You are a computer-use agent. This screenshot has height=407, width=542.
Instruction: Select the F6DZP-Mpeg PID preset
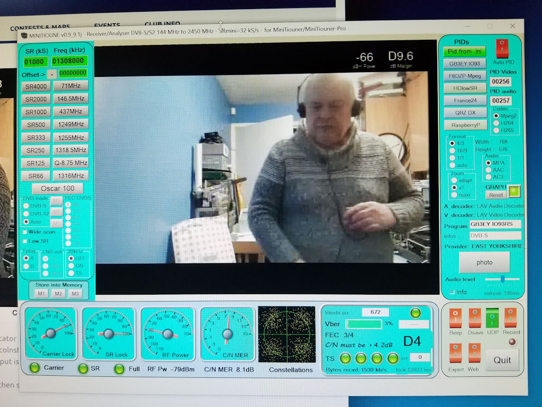click(x=465, y=76)
